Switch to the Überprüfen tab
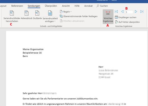 51,6
